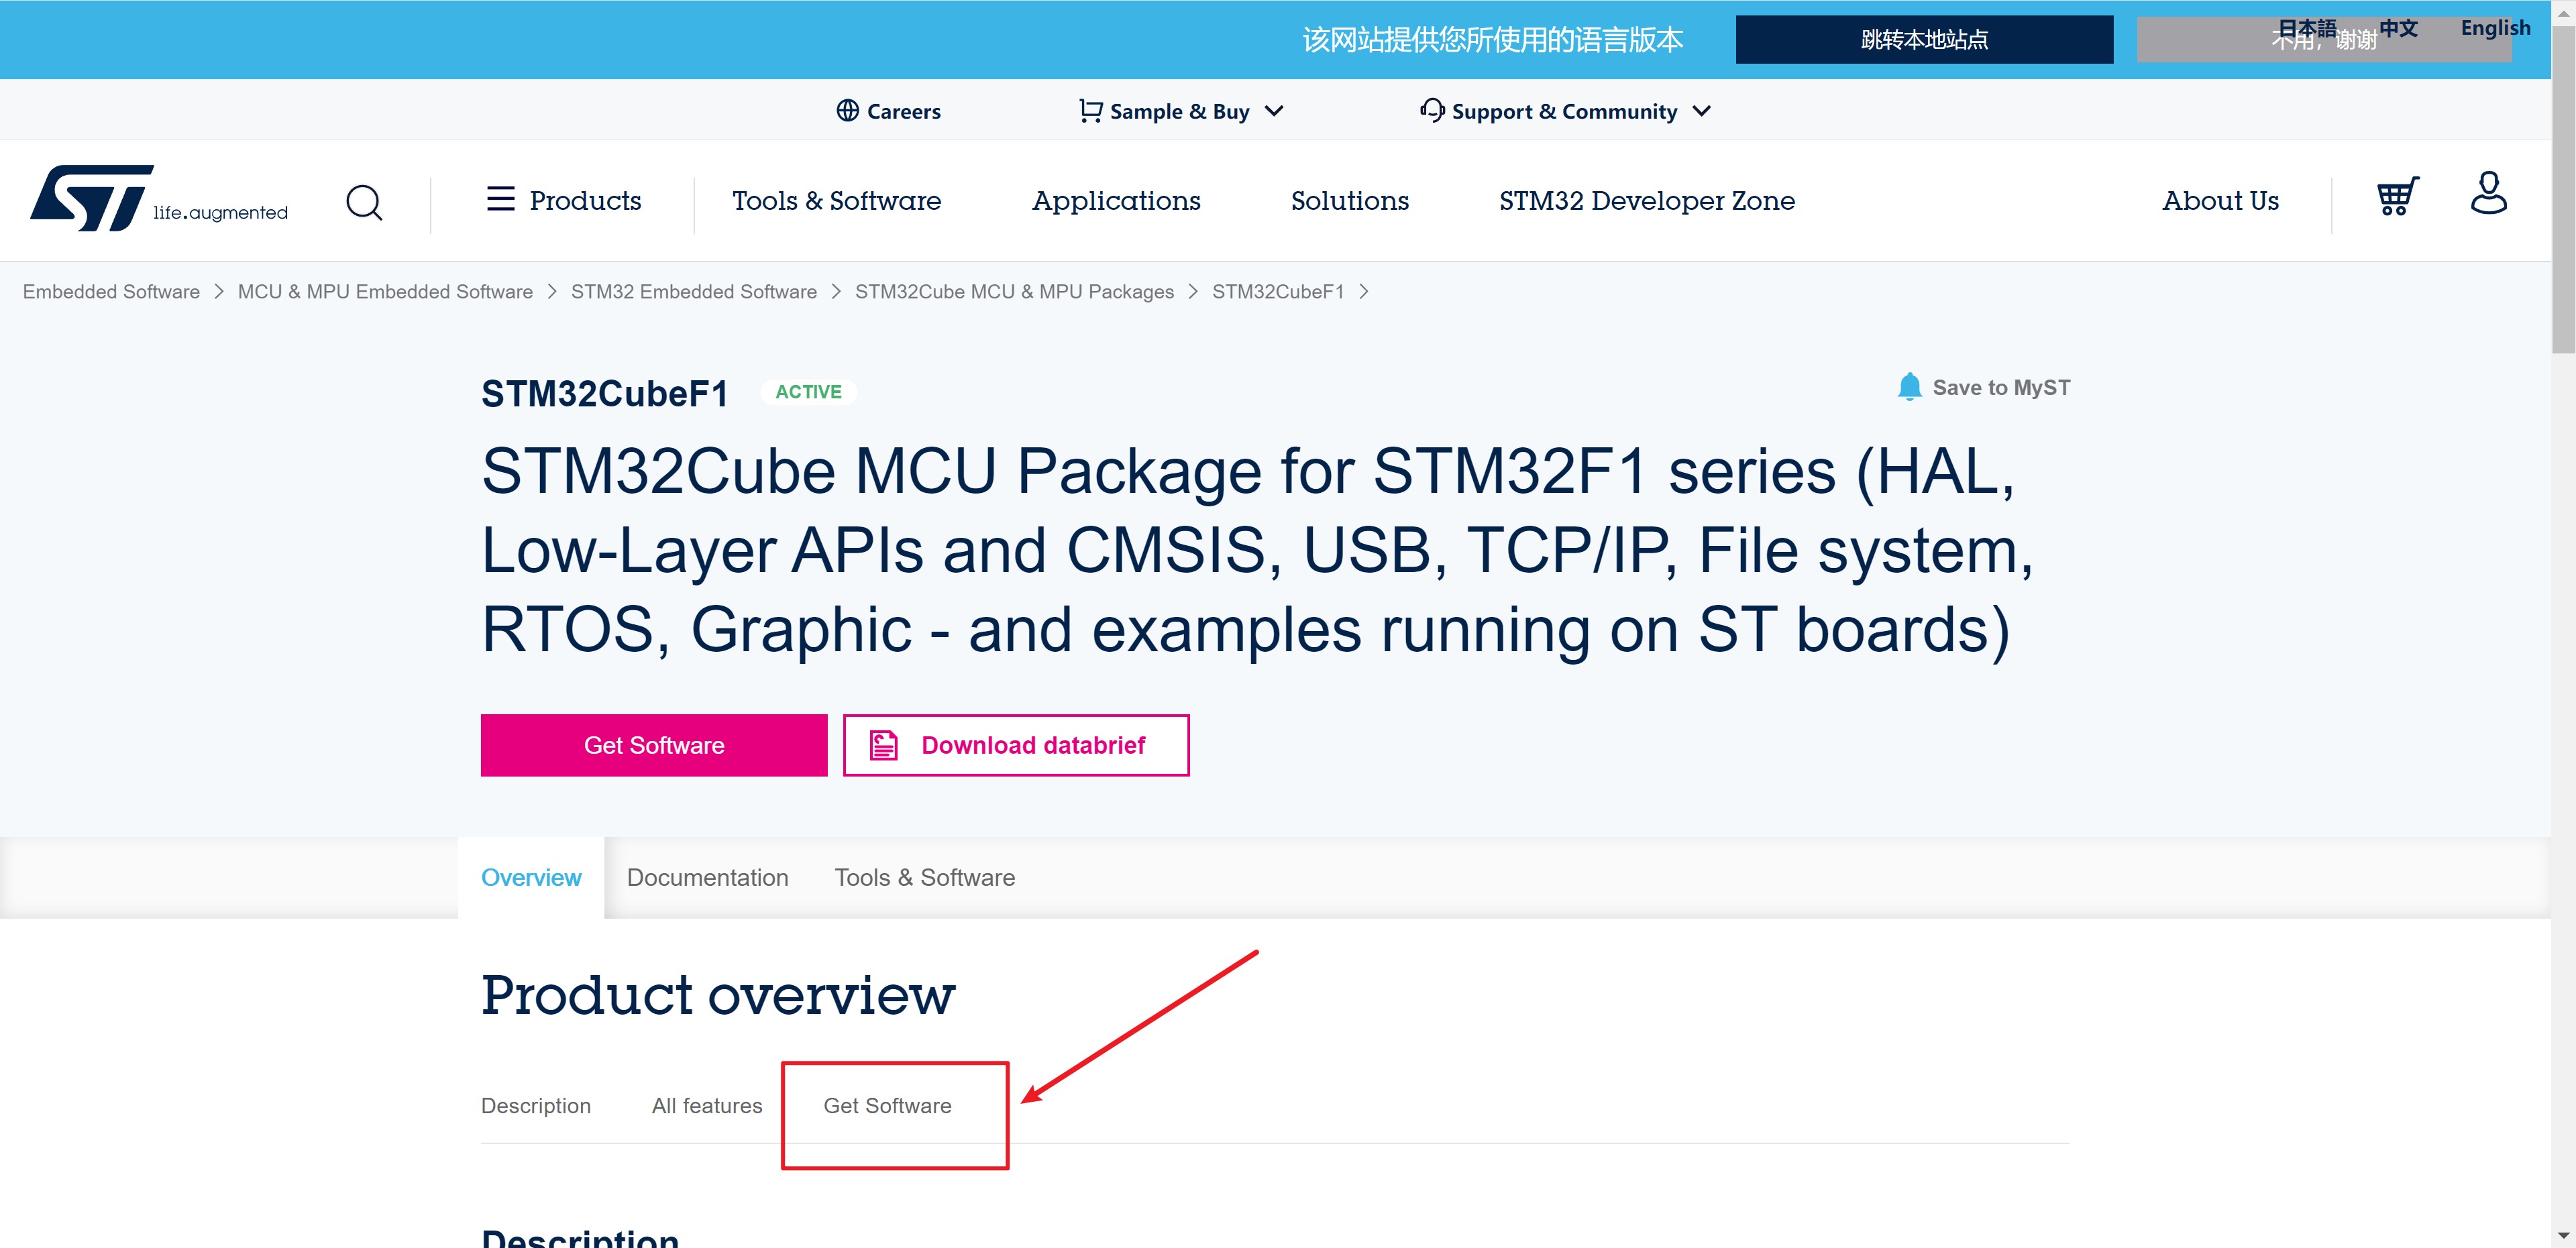Image resolution: width=2576 pixels, height=1248 pixels.
Task: Click the Support & Community headset icon
Action: 1432,111
